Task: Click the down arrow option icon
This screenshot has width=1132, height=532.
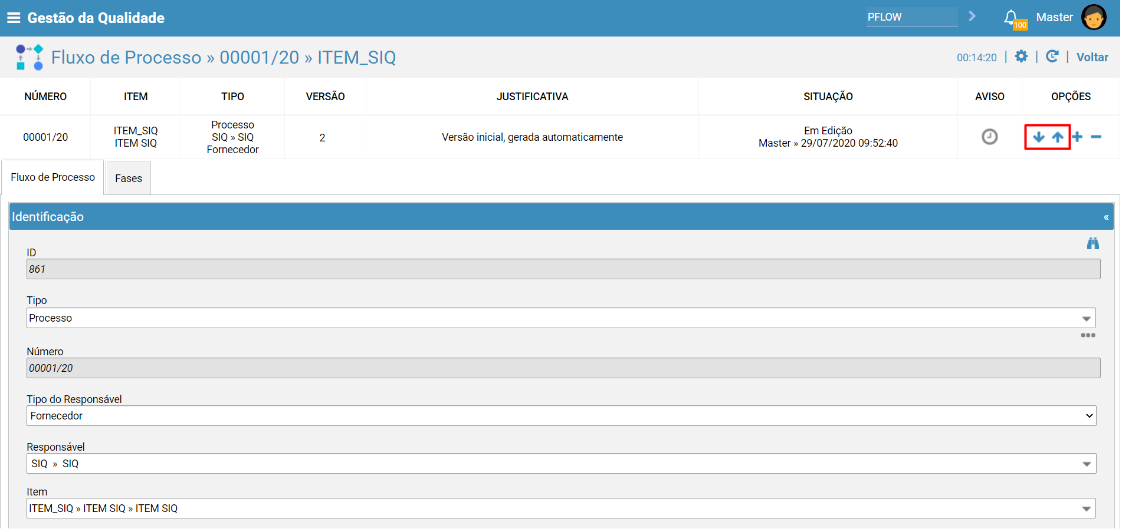Action: pyautogui.click(x=1039, y=137)
